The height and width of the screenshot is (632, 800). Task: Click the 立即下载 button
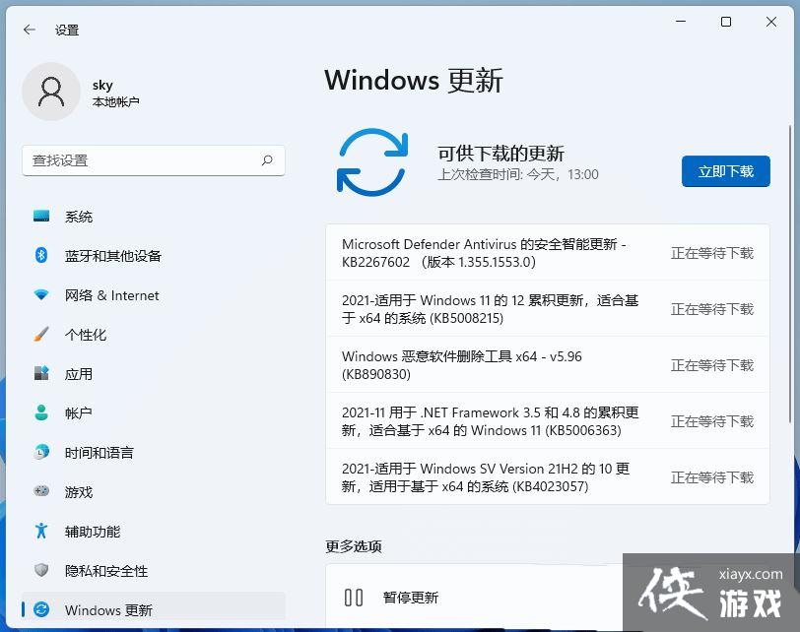[x=726, y=170]
